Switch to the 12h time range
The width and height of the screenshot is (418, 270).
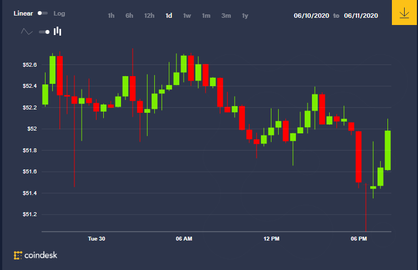coord(149,16)
